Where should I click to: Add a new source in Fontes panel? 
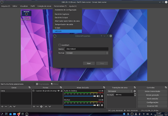point(34,107)
